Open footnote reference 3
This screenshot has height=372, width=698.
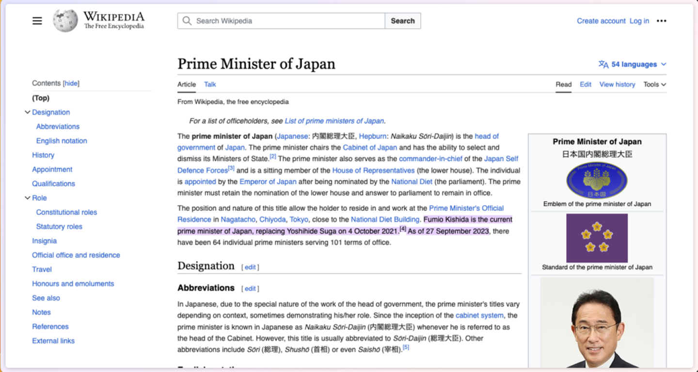[231, 168]
